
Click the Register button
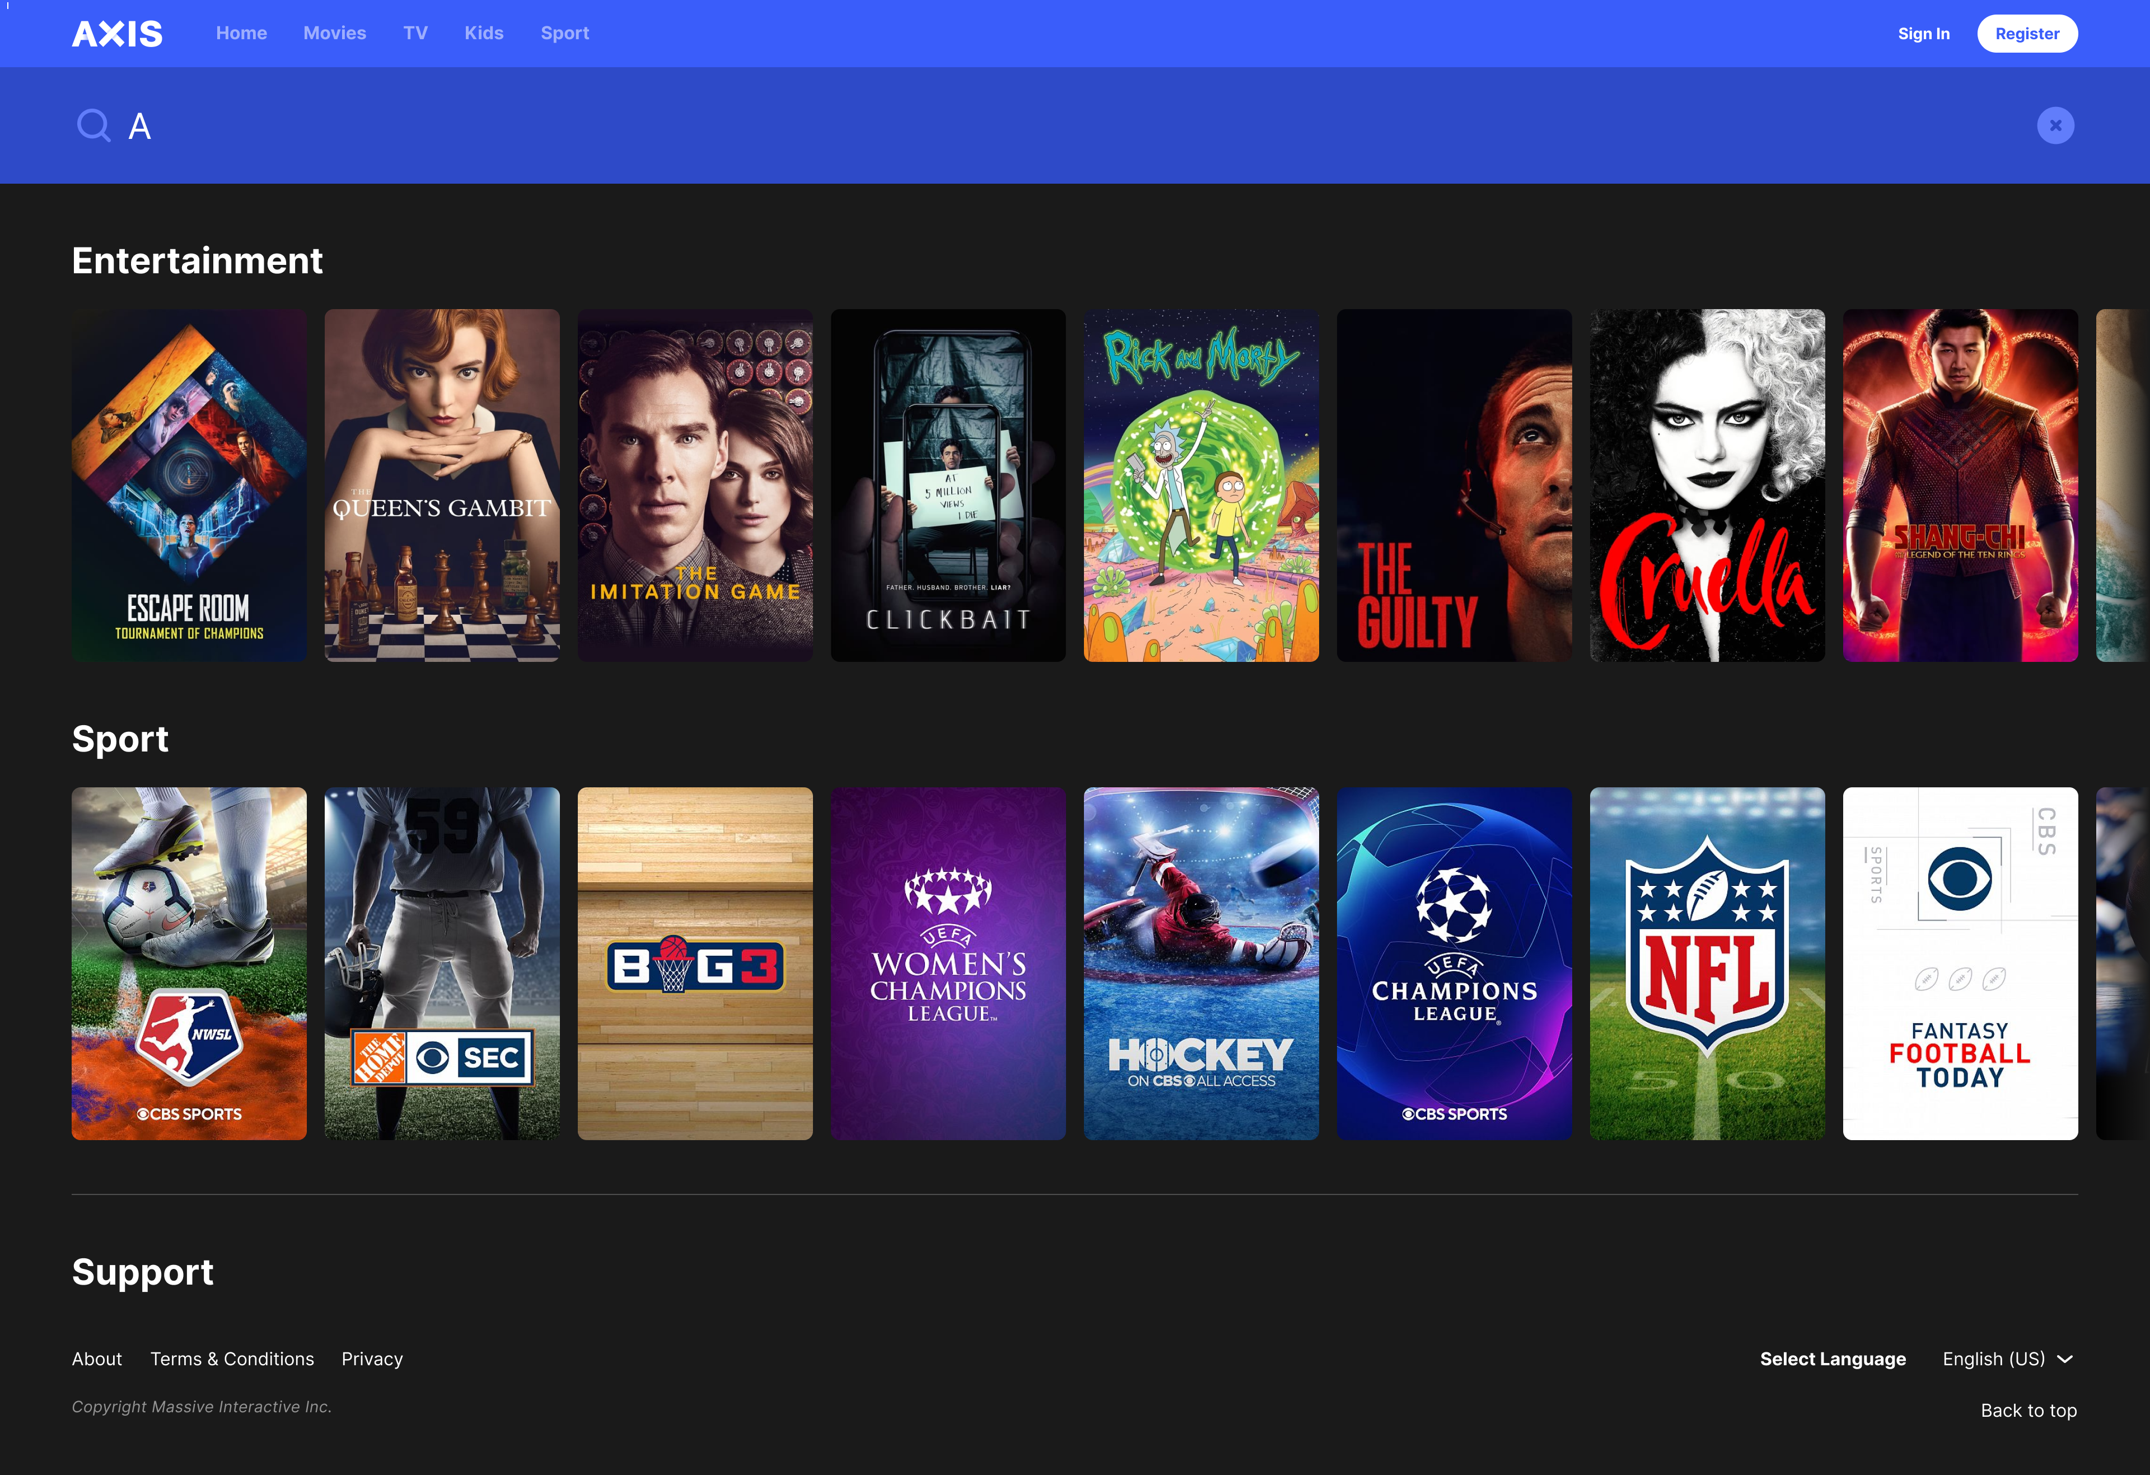(2027, 33)
